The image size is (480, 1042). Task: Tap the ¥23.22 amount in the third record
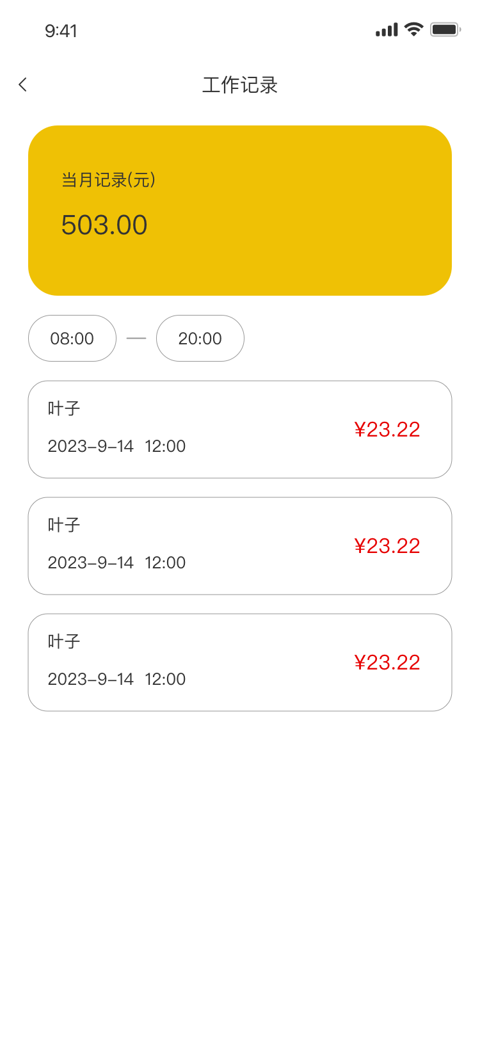point(387,662)
